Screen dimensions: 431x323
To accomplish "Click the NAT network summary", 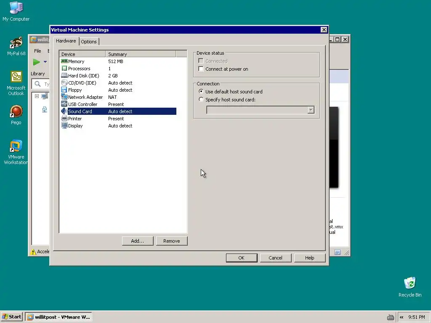I will 112,97.
